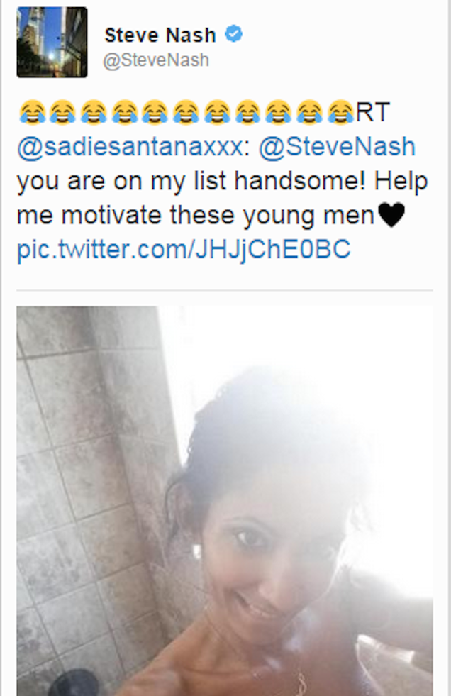Open the gray @SteveNash handle below the name

click(x=156, y=60)
